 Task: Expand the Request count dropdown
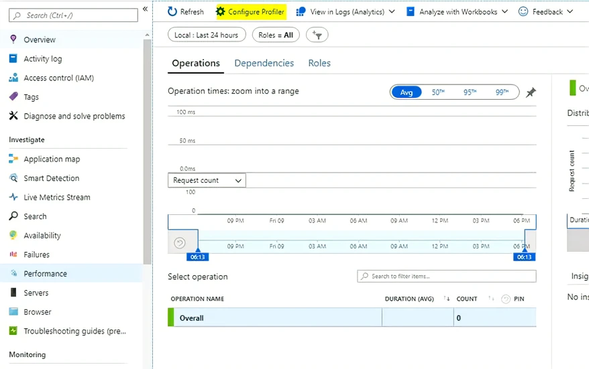207,180
